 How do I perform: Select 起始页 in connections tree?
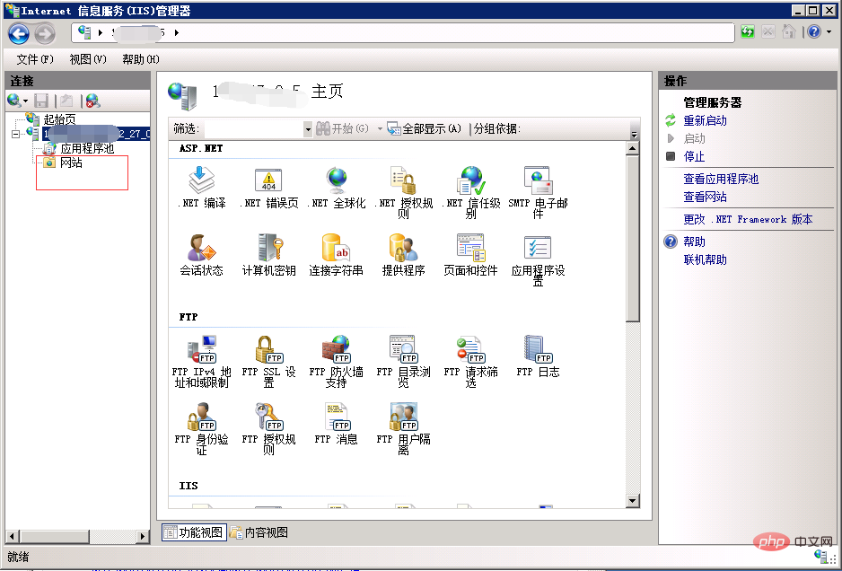59,119
